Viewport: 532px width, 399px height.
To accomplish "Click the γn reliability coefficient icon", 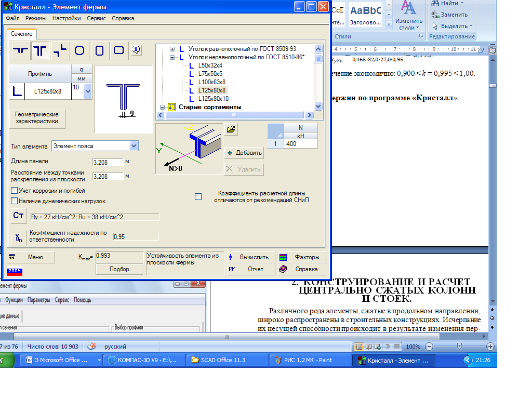I will [x=18, y=237].
